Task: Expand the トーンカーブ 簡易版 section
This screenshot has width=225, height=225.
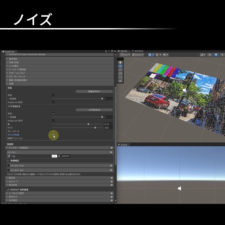Action: click(60, 69)
